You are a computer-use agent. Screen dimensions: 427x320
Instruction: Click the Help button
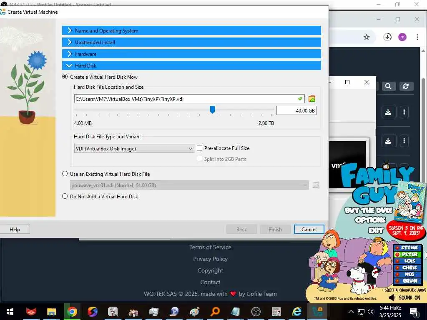(15, 230)
